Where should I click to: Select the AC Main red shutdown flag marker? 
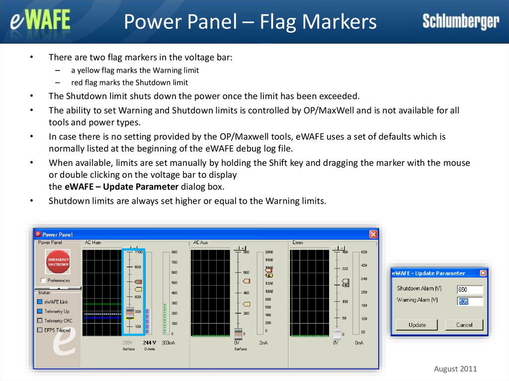(138, 282)
